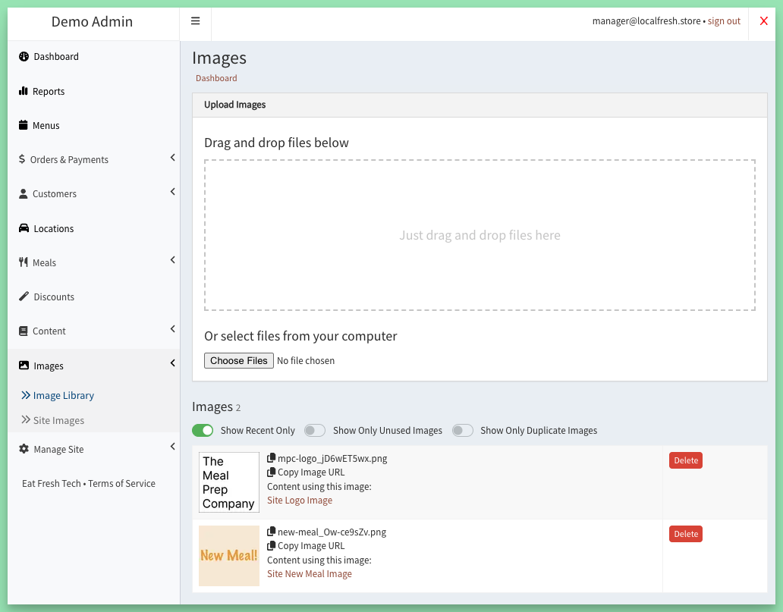Go to Reports in the sidebar

click(x=49, y=91)
